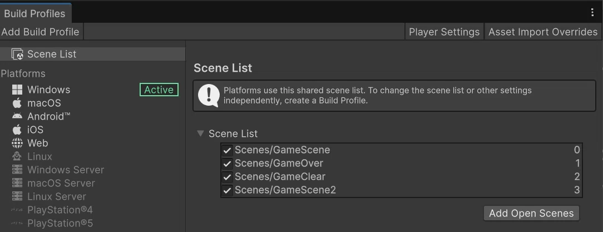The width and height of the screenshot is (603, 232).
Task: Pick the Web globe icon
Action: 17,143
